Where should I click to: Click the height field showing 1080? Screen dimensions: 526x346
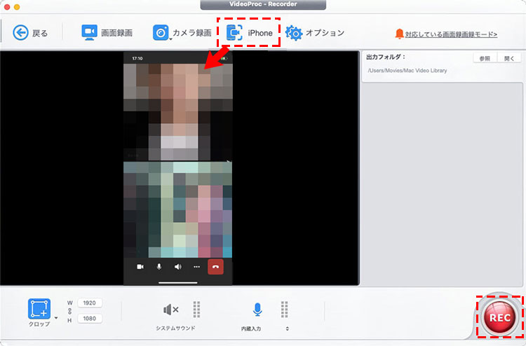(90, 318)
